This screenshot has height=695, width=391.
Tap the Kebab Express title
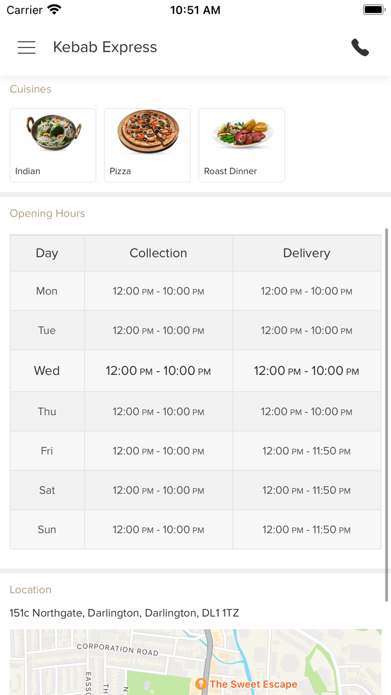[x=105, y=47]
